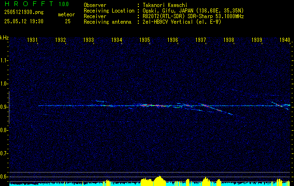Click the yellow power peak below 1937
Image resolution: width=294 pixels, height=186 pixels.
pyautogui.click(x=206, y=181)
